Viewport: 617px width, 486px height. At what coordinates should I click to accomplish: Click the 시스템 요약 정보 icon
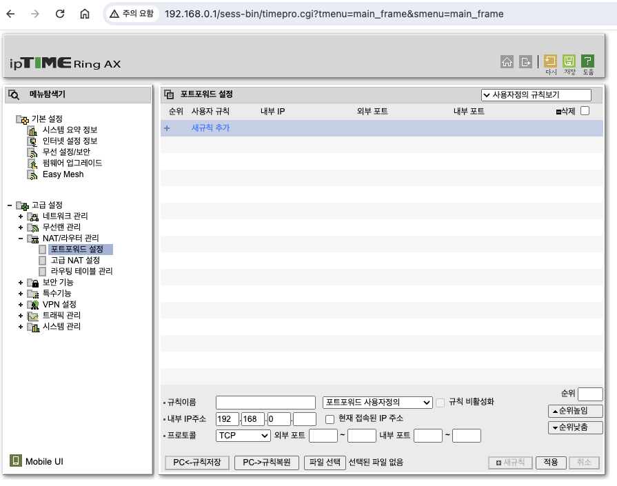tap(32, 130)
